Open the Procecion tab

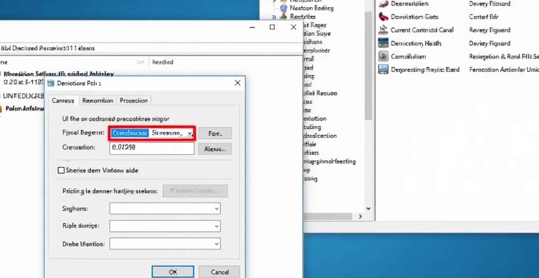coord(134,101)
